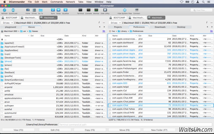Select the airportd file
The image size is (214, 134).
click(53, 87)
